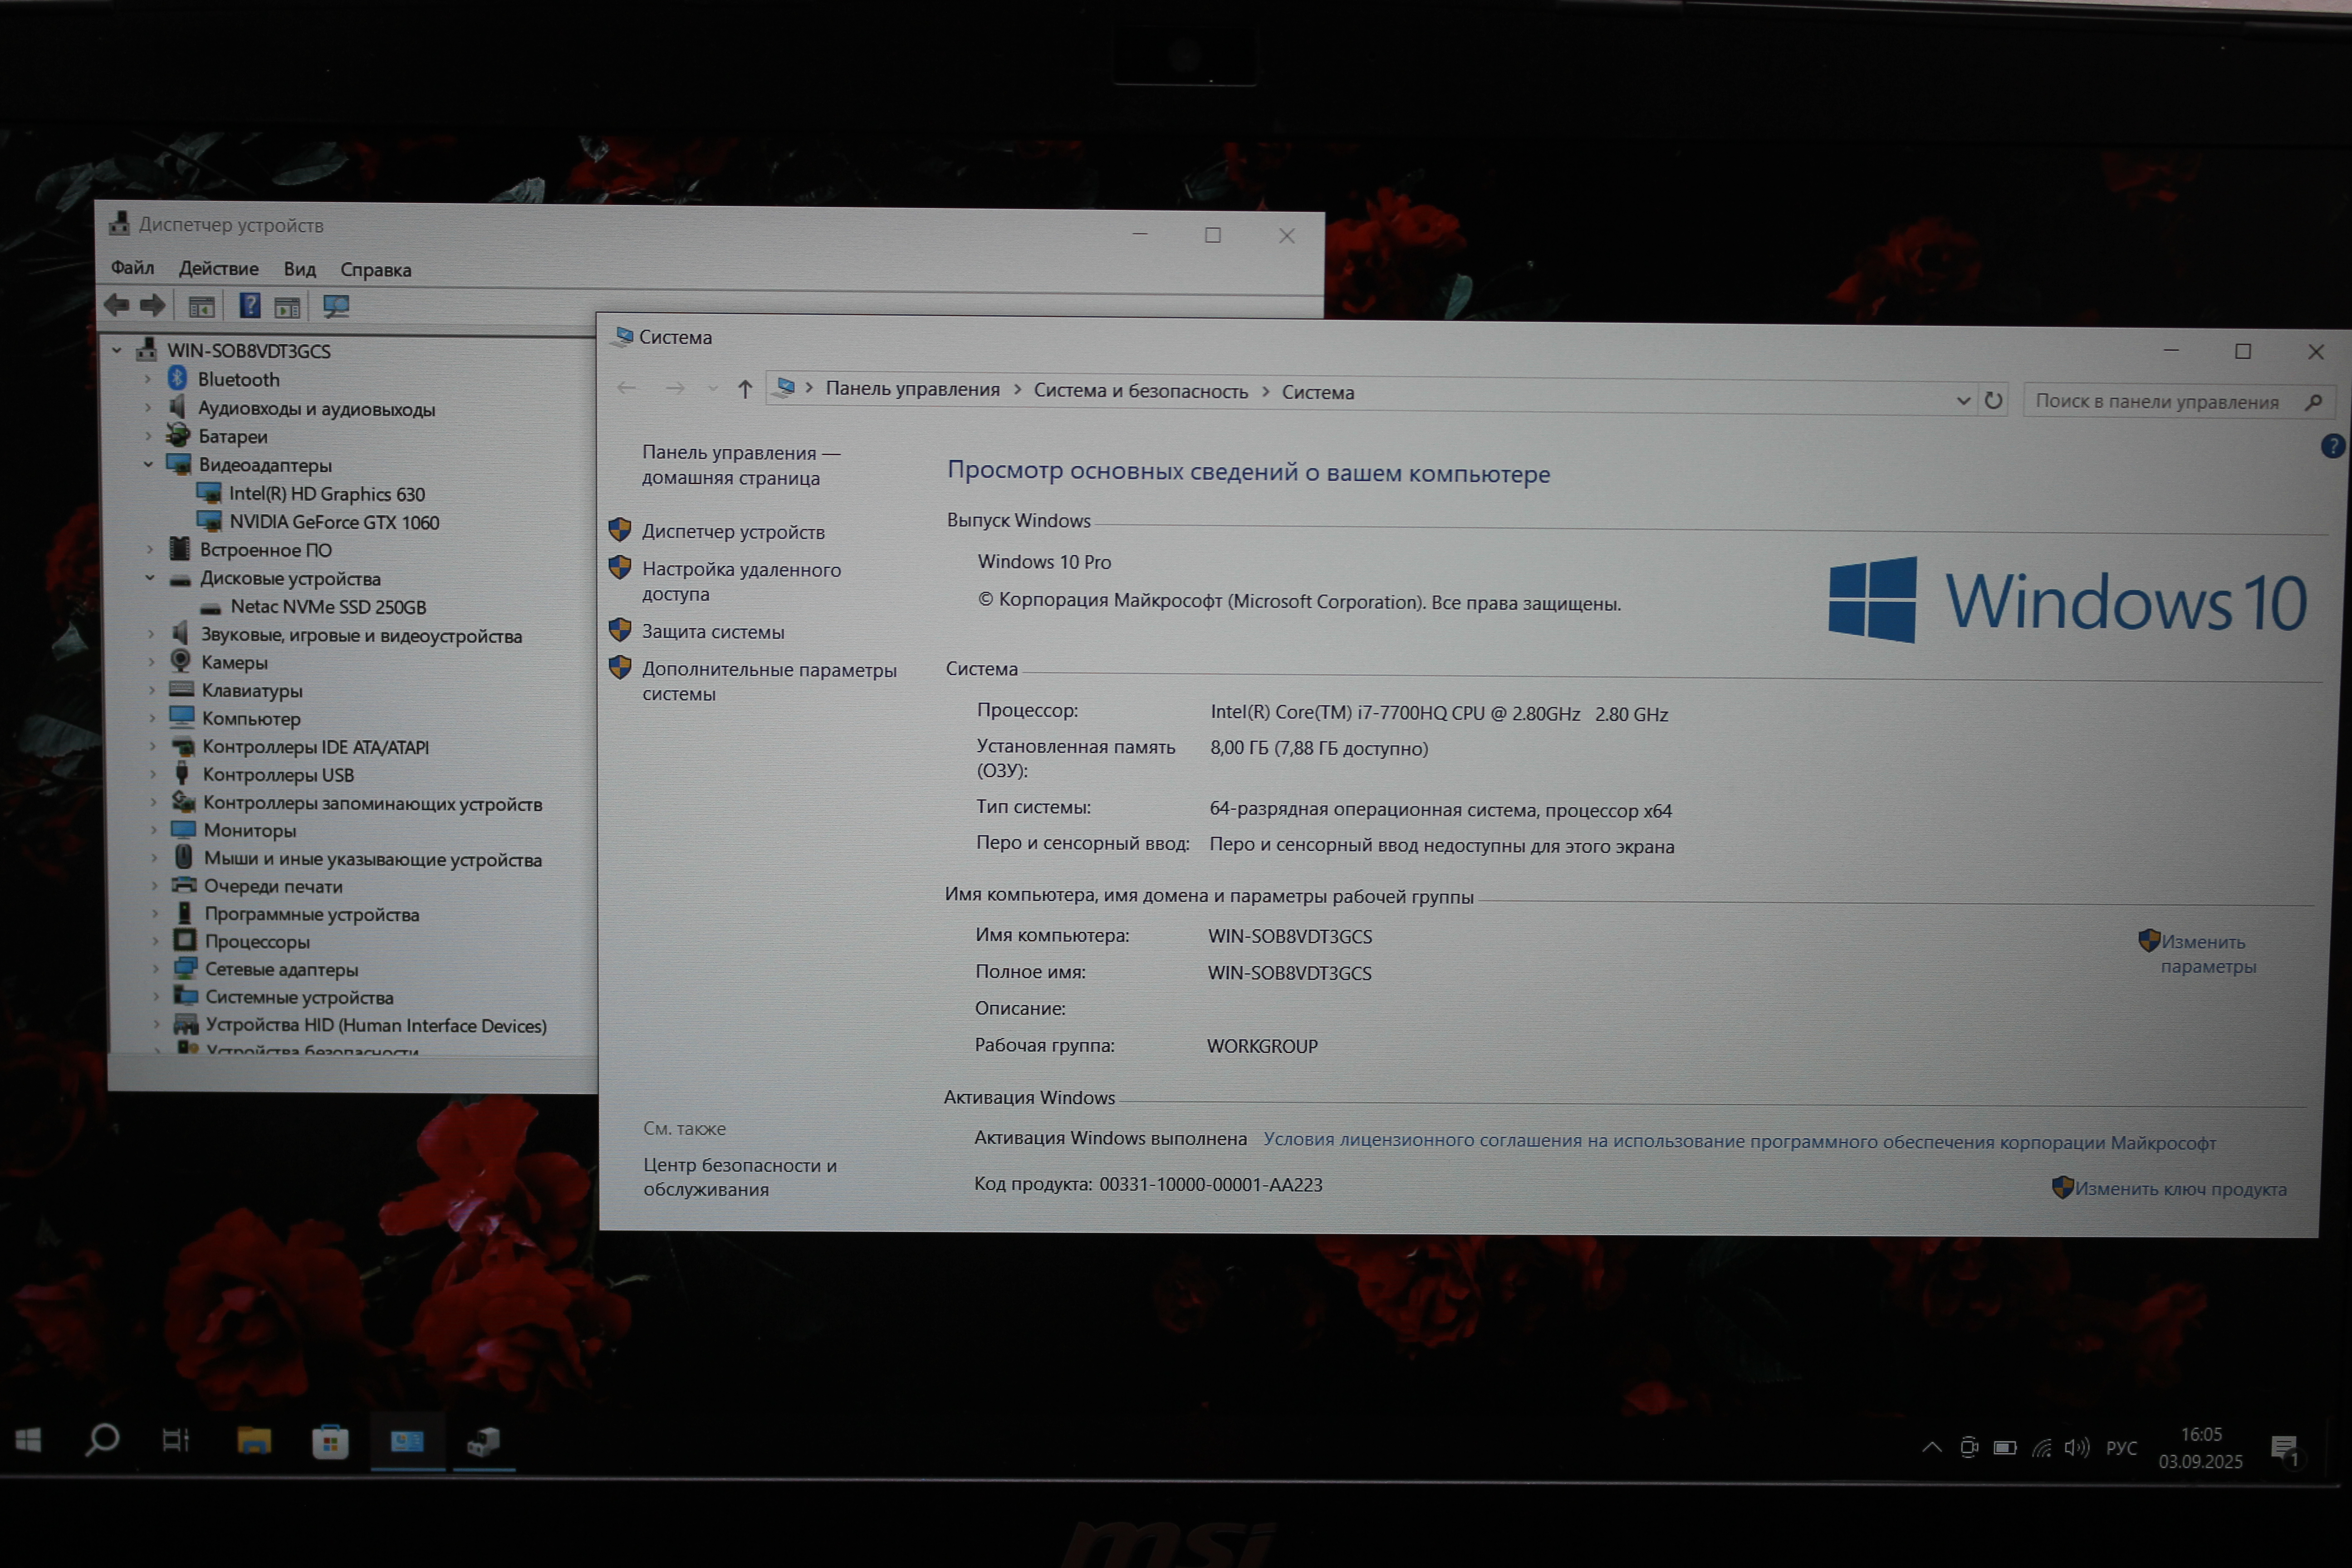Click the up arrow in System window

[745, 389]
